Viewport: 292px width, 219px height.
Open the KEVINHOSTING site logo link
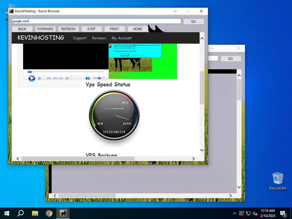(x=41, y=38)
